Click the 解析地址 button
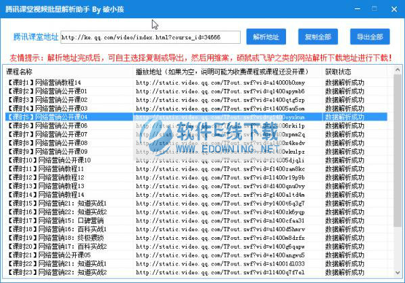This screenshot has width=405, height=283. (x=266, y=37)
